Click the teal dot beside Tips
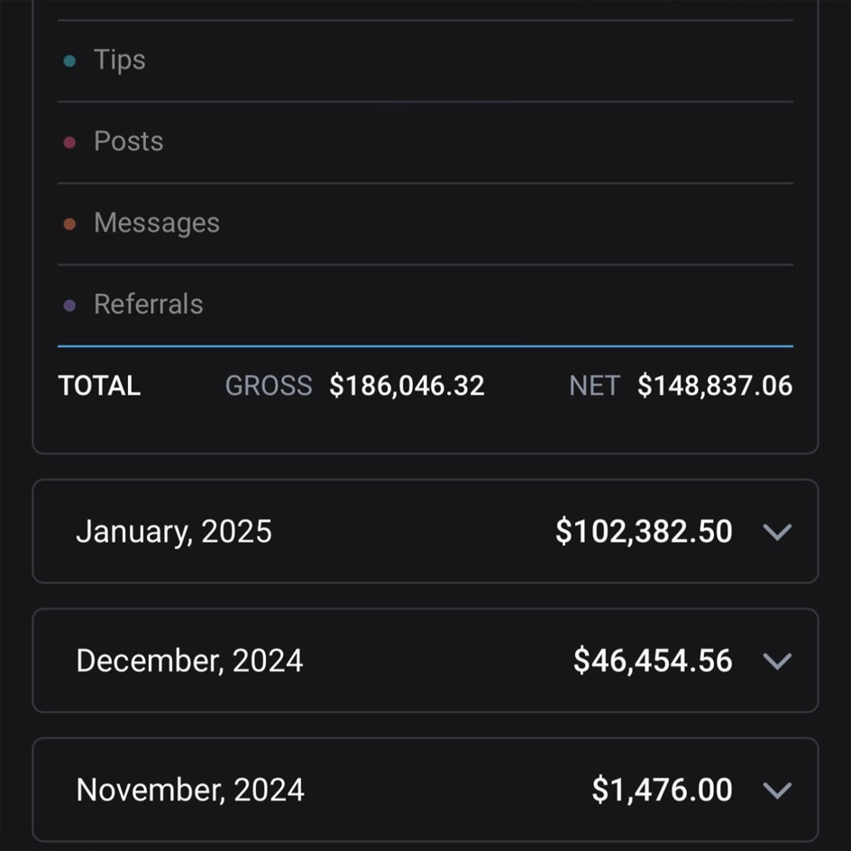 (69, 61)
